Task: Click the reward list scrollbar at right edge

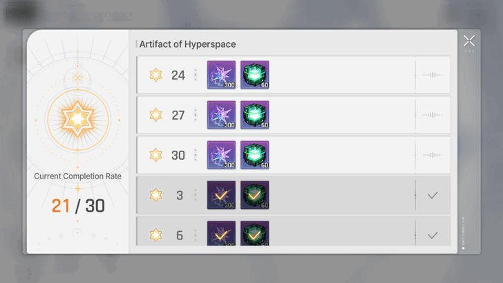Action: (x=463, y=233)
